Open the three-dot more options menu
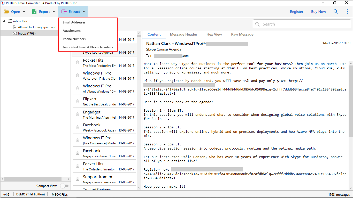Viewport: 353px width, 198px height. point(347,12)
